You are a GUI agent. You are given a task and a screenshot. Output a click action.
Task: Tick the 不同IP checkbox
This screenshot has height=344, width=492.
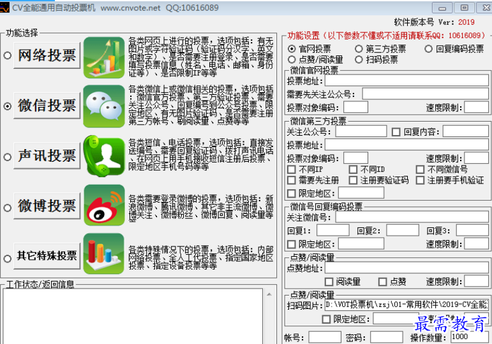click(x=292, y=169)
